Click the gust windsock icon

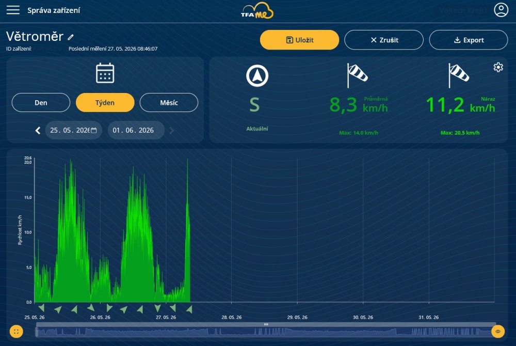459,75
